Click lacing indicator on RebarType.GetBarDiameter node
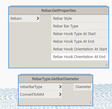Screen dimensions: 112x109 [x=90, y=103]
